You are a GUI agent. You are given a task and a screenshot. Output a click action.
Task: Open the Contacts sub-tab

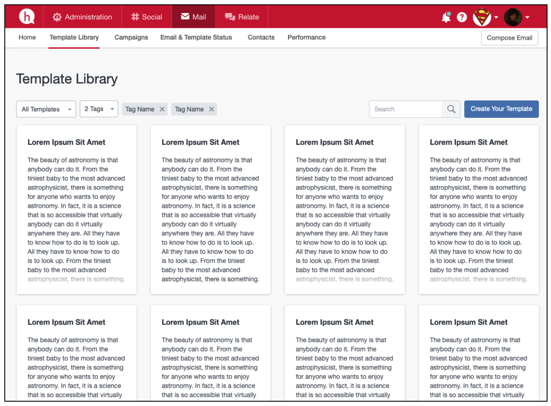[261, 38]
